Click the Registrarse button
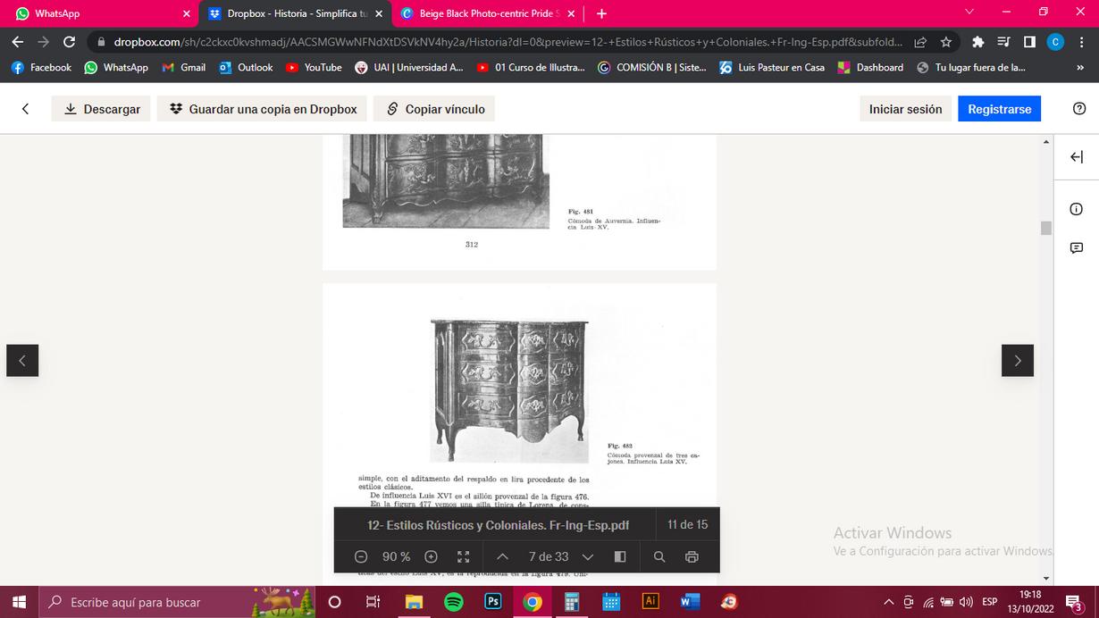Viewport: 1099px width, 618px height. point(999,109)
